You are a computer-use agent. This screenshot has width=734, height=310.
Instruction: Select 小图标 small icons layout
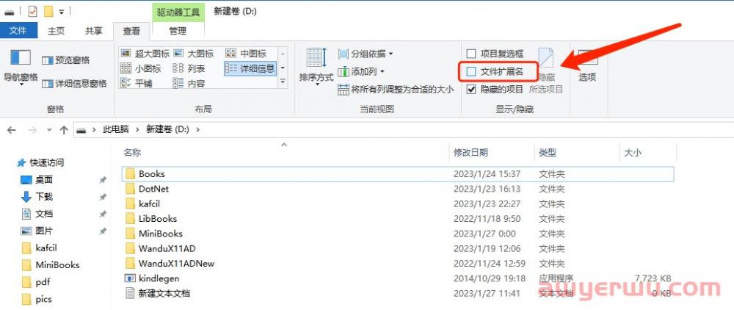coord(140,69)
